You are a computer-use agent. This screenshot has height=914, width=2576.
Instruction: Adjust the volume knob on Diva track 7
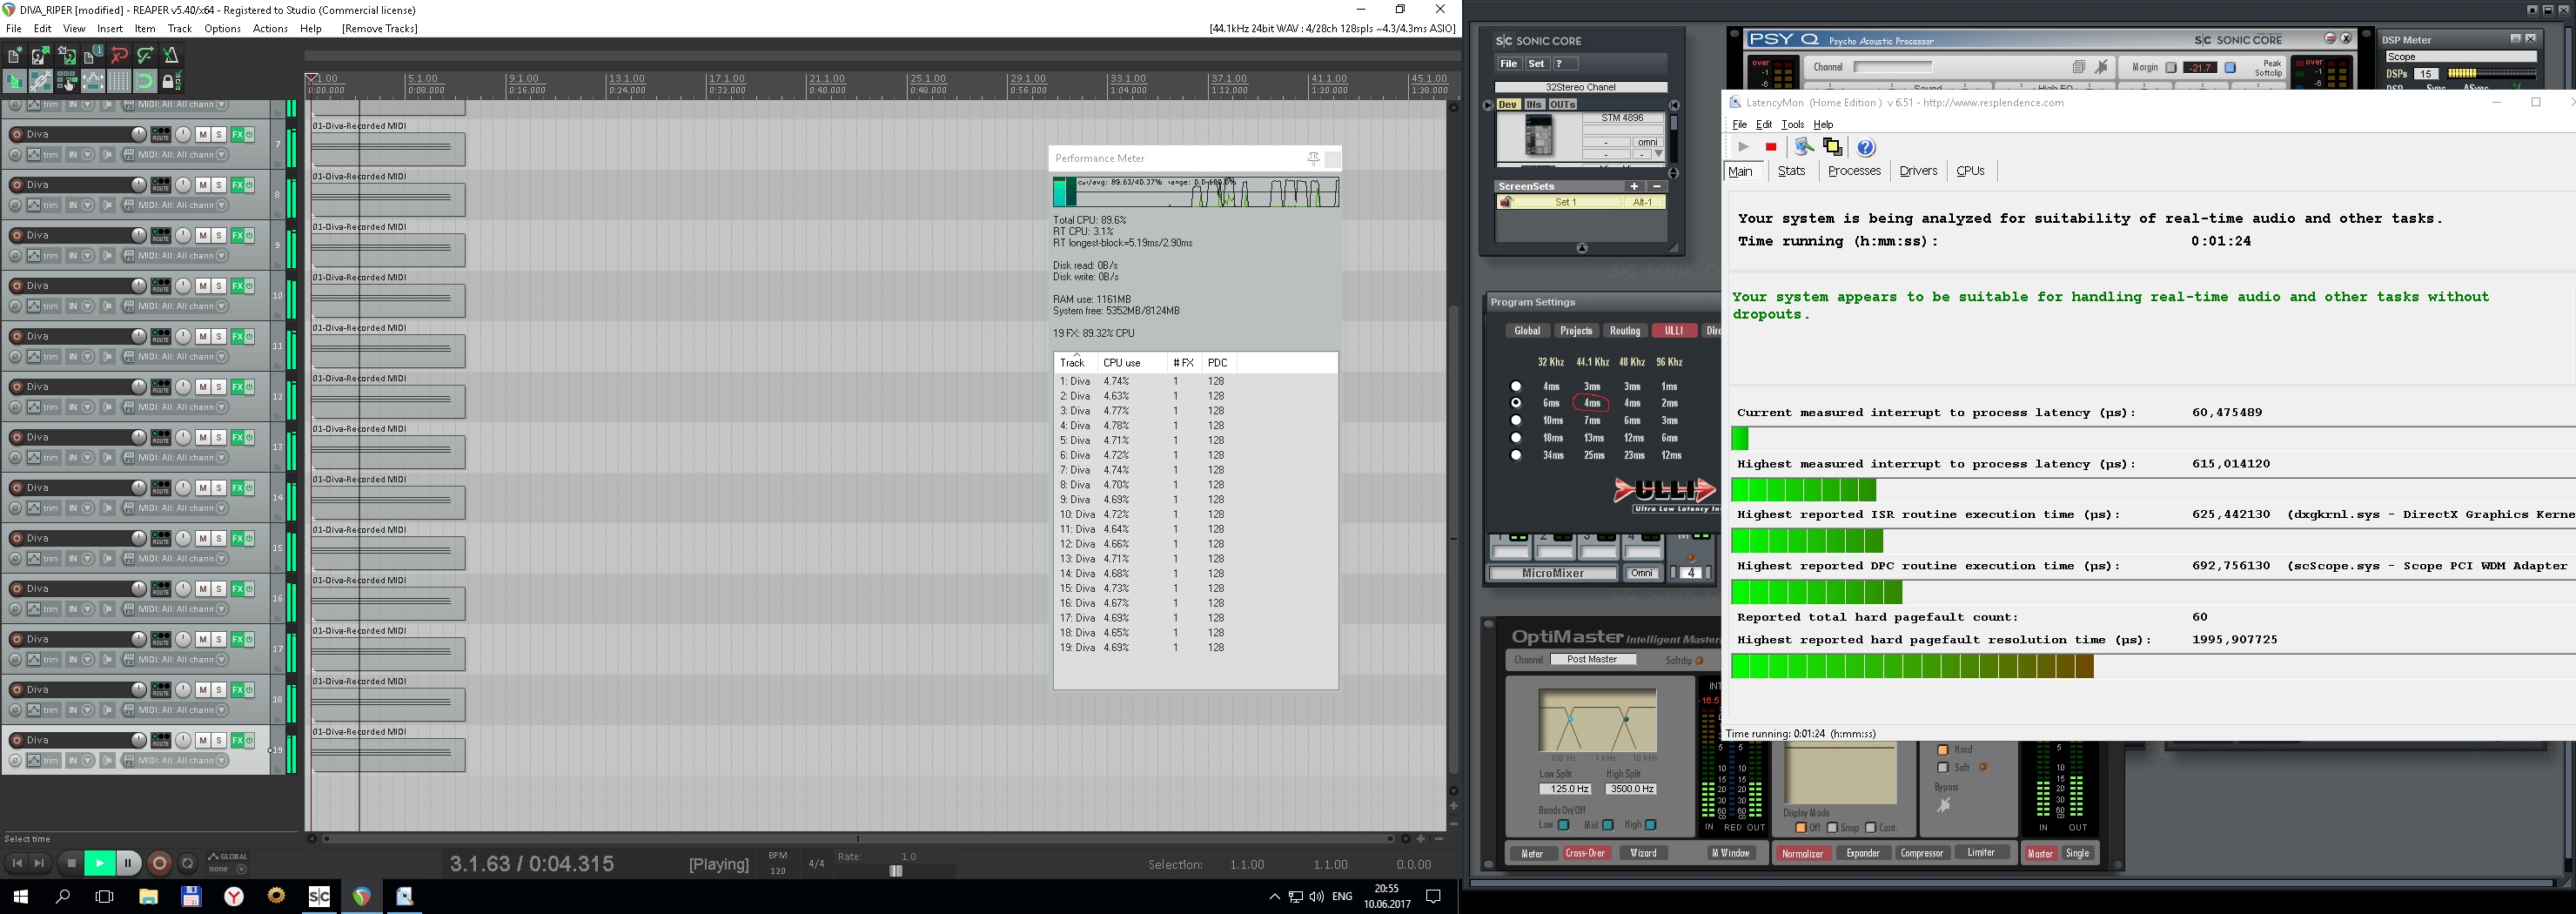[138, 134]
